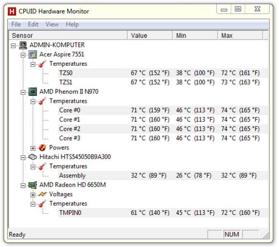Select the Core #0 row
279x247 pixels.
(x=163, y=110)
